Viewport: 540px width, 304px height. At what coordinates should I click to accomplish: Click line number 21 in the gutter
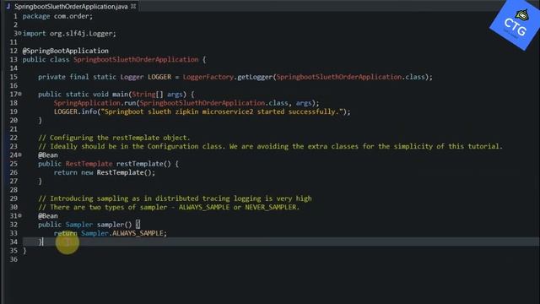pyautogui.click(x=13, y=129)
